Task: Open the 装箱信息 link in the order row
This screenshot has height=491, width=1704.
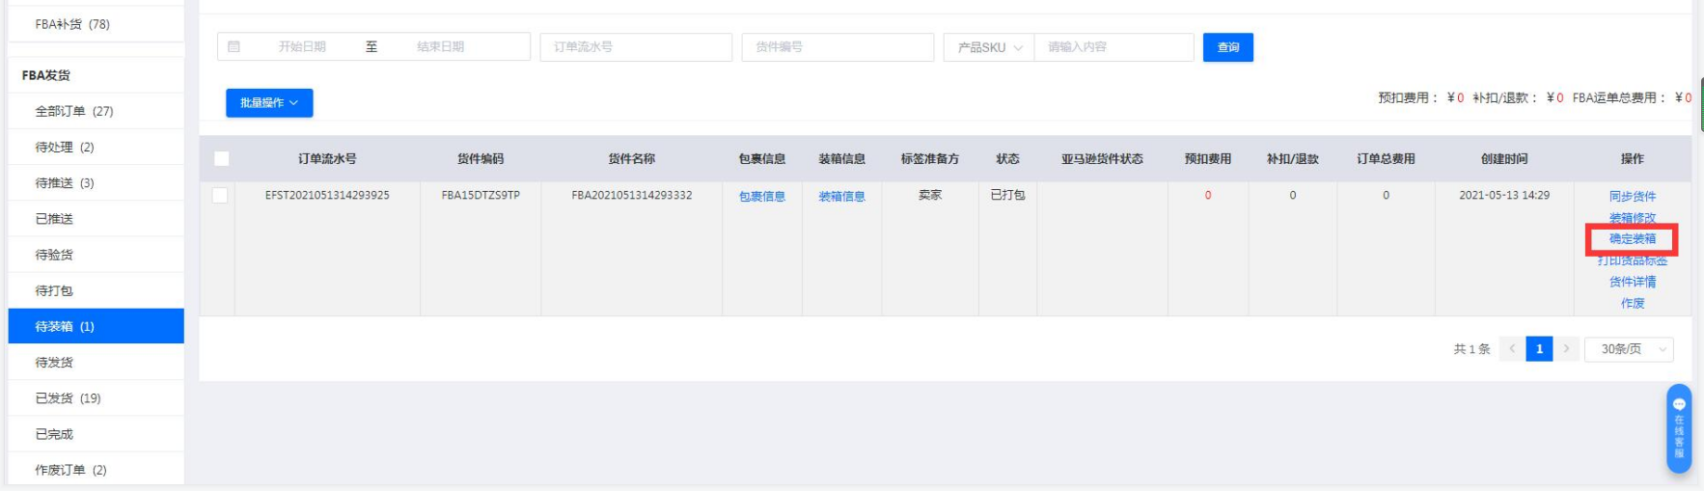Action: click(841, 197)
